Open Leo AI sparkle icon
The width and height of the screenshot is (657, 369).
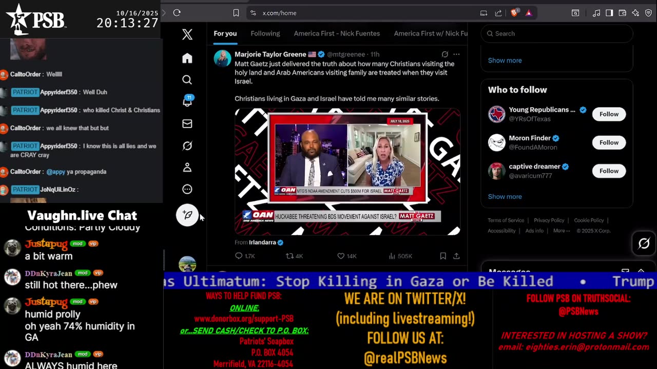(x=635, y=13)
